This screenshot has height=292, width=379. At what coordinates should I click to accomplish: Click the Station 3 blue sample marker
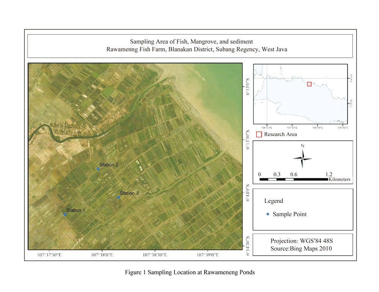(x=119, y=197)
